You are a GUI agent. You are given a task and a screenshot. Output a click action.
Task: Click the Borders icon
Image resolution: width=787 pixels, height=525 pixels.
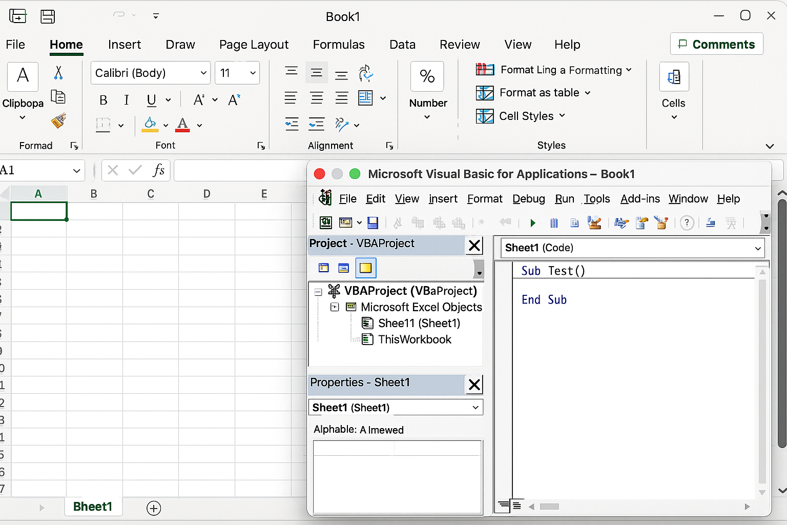pos(103,125)
